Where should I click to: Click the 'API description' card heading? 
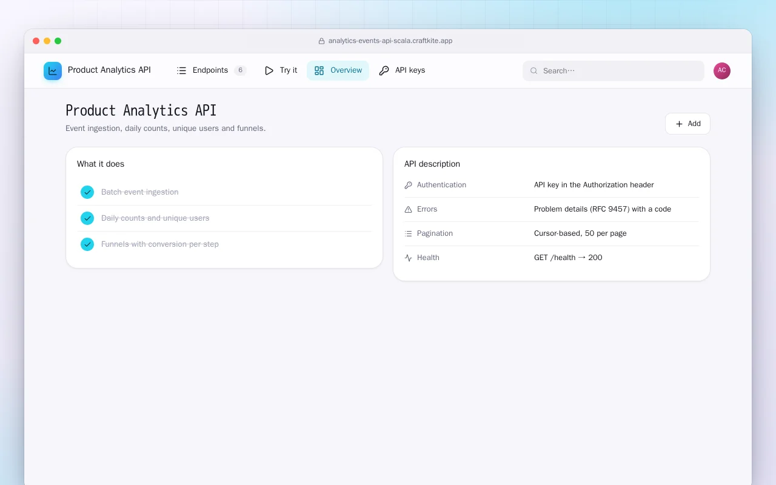tap(432, 164)
